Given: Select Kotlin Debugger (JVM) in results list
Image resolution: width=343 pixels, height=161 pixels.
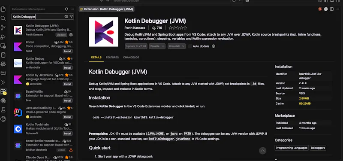Looking at the screenshot, I should coord(43,30).
